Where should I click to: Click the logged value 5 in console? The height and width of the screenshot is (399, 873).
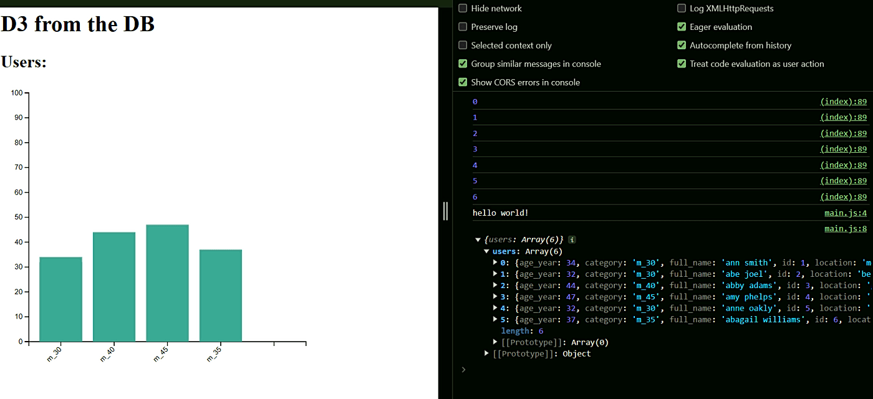475,181
